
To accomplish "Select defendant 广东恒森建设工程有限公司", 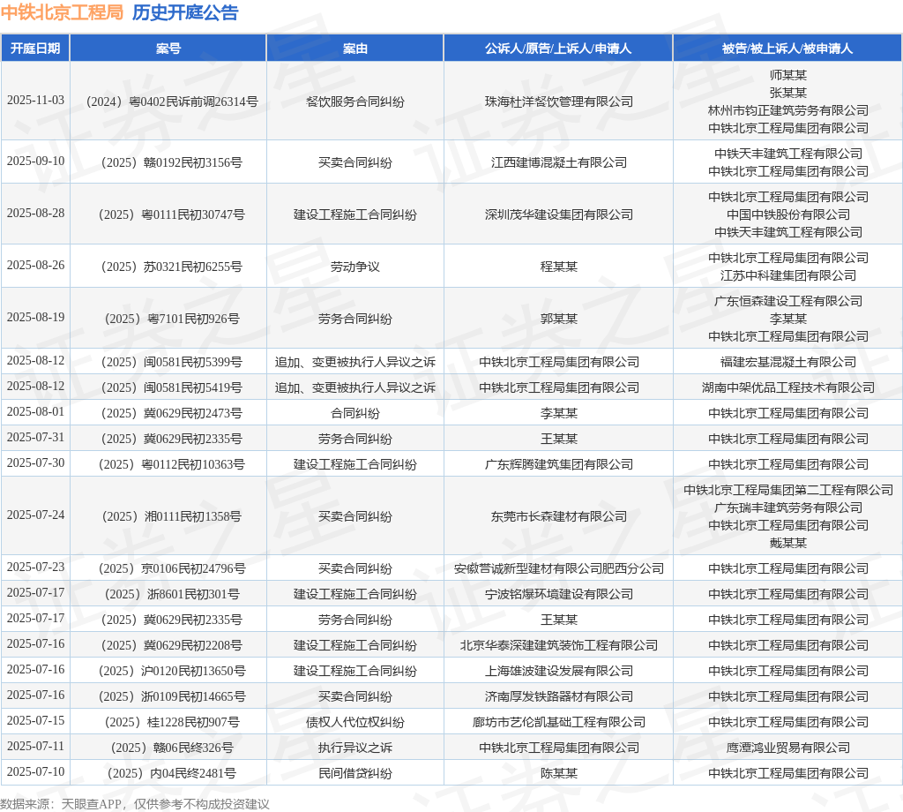I will [x=787, y=301].
